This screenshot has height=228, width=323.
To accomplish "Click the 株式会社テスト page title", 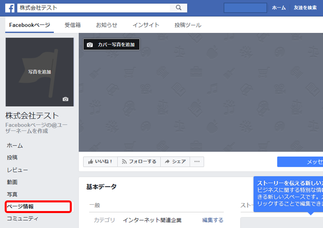I will [x=32, y=116].
